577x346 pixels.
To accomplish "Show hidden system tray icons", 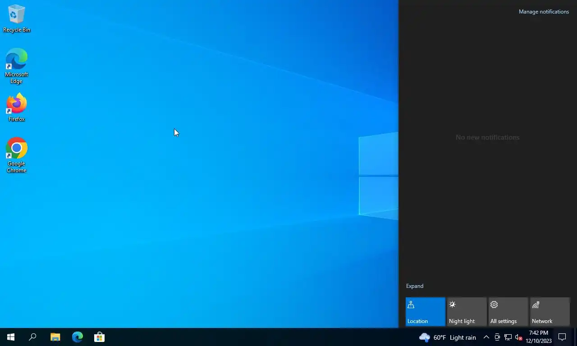I will [486, 337].
